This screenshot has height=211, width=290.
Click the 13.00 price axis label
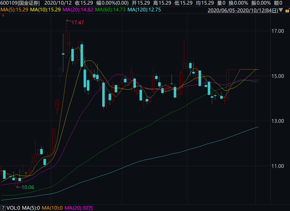click(x=277, y=121)
